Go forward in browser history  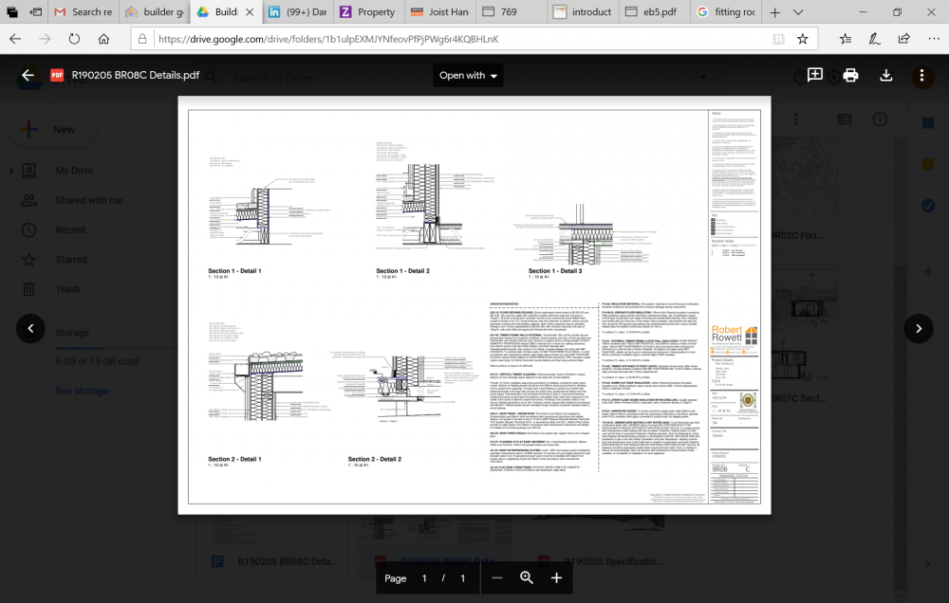coord(45,39)
